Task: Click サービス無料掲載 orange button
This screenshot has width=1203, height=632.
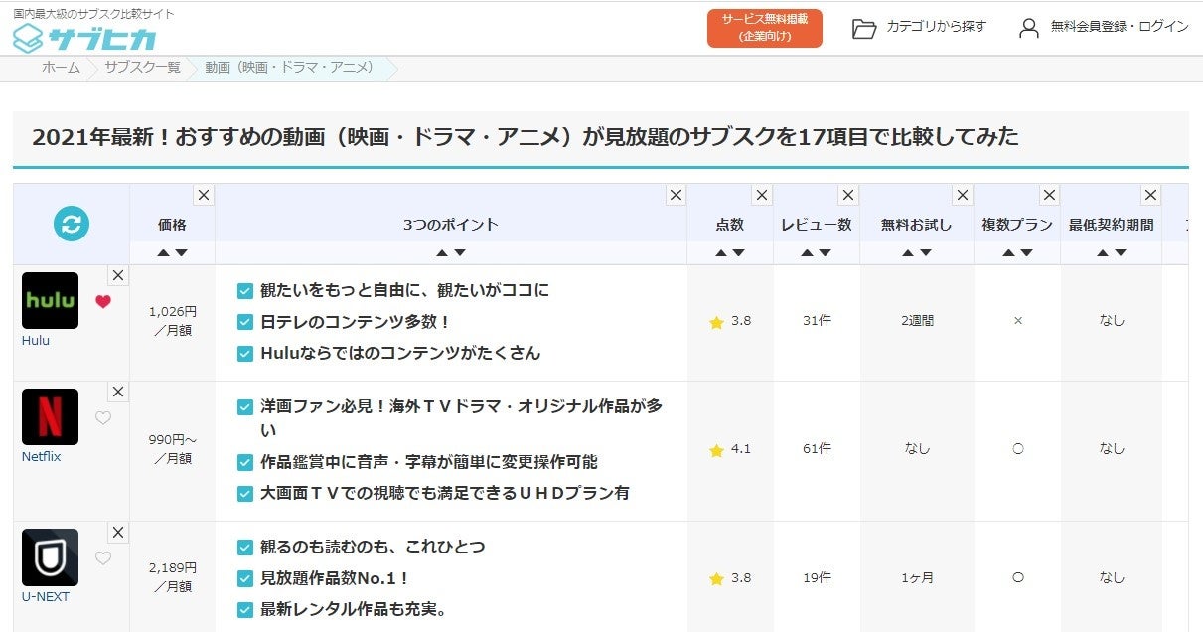Action: (x=765, y=28)
